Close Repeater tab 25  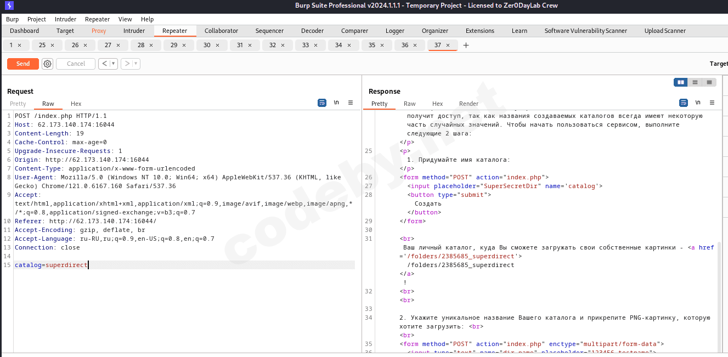coord(53,45)
